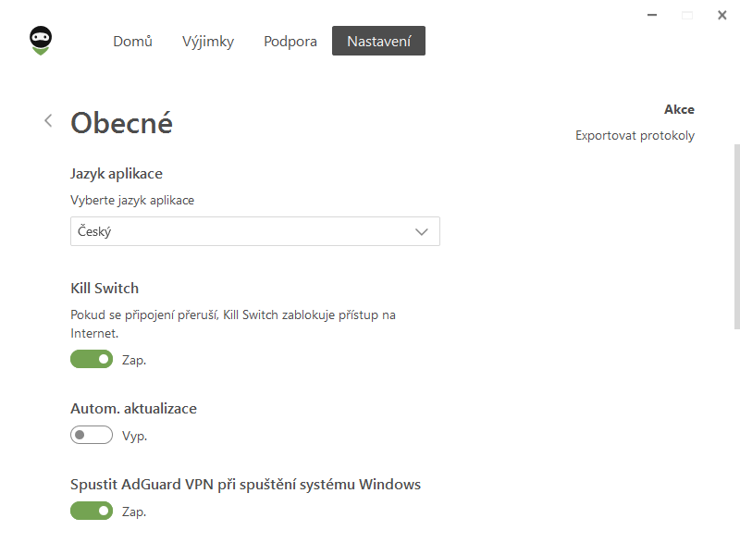Click the Zap. label next to Kill Switch
Screen dimensions: 740x555
(134, 360)
